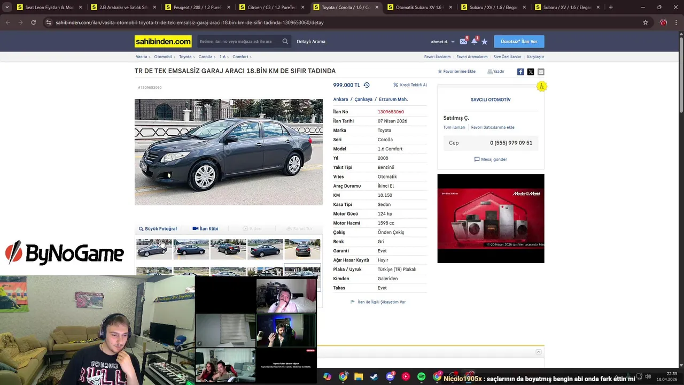Image resolution: width=684 pixels, height=385 pixels.
Task: Switch to the Peugeot / 208 tab
Action: click(x=197, y=7)
